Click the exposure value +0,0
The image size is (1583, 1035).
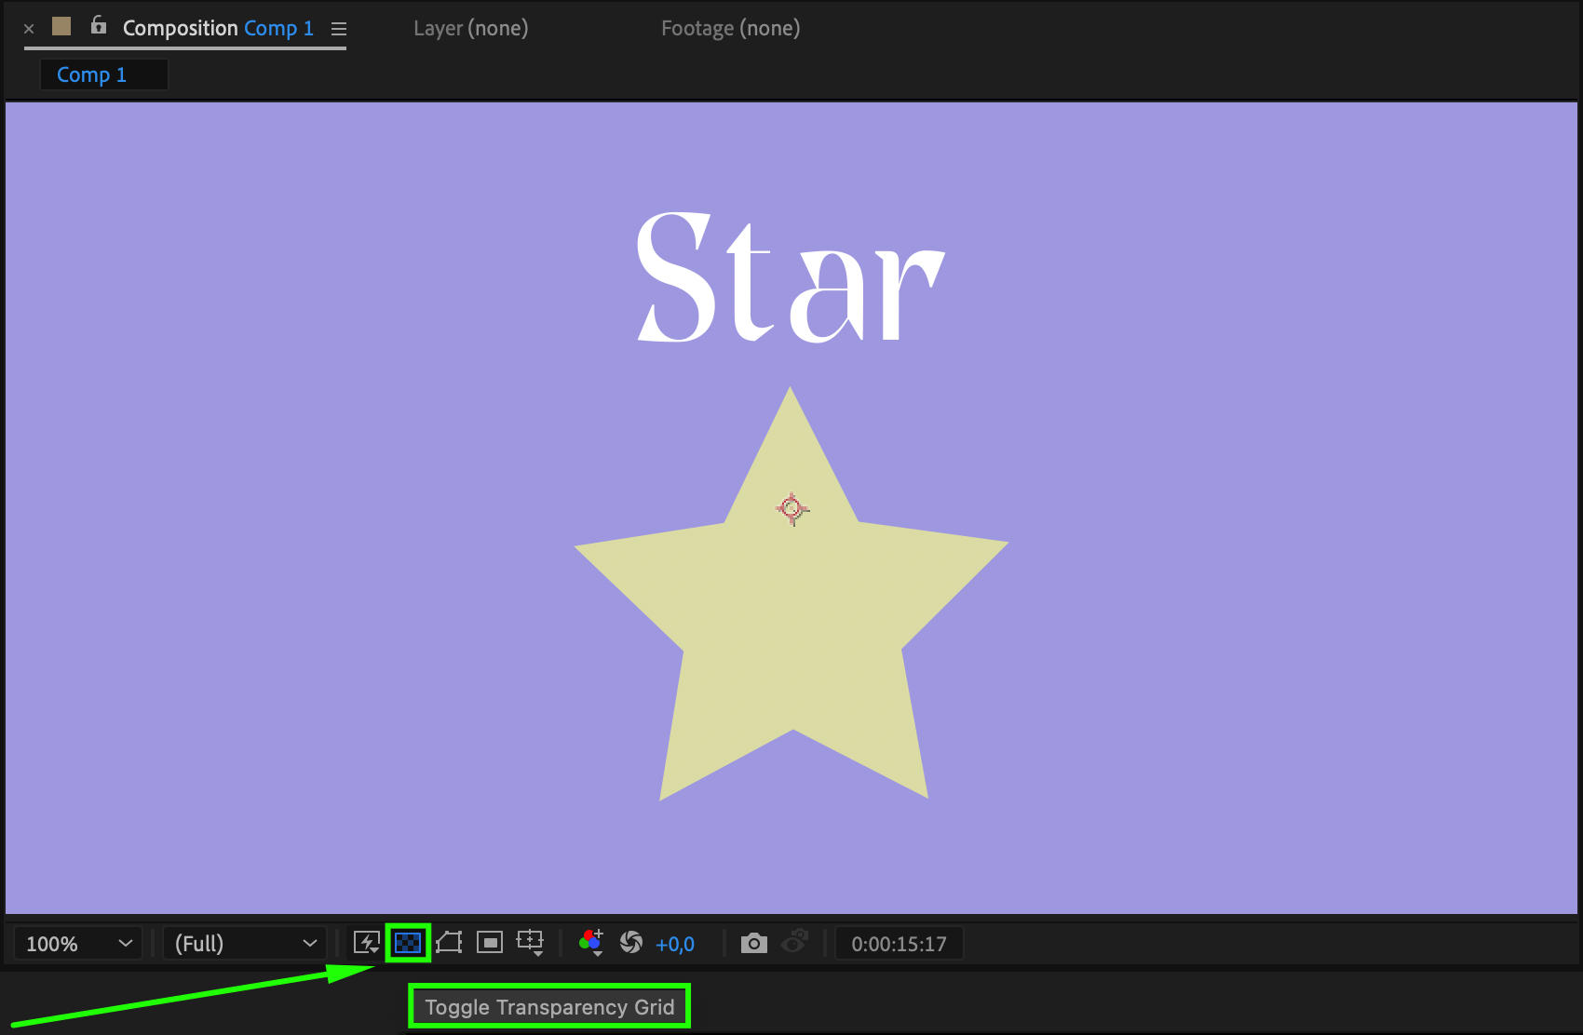pyautogui.click(x=675, y=944)
